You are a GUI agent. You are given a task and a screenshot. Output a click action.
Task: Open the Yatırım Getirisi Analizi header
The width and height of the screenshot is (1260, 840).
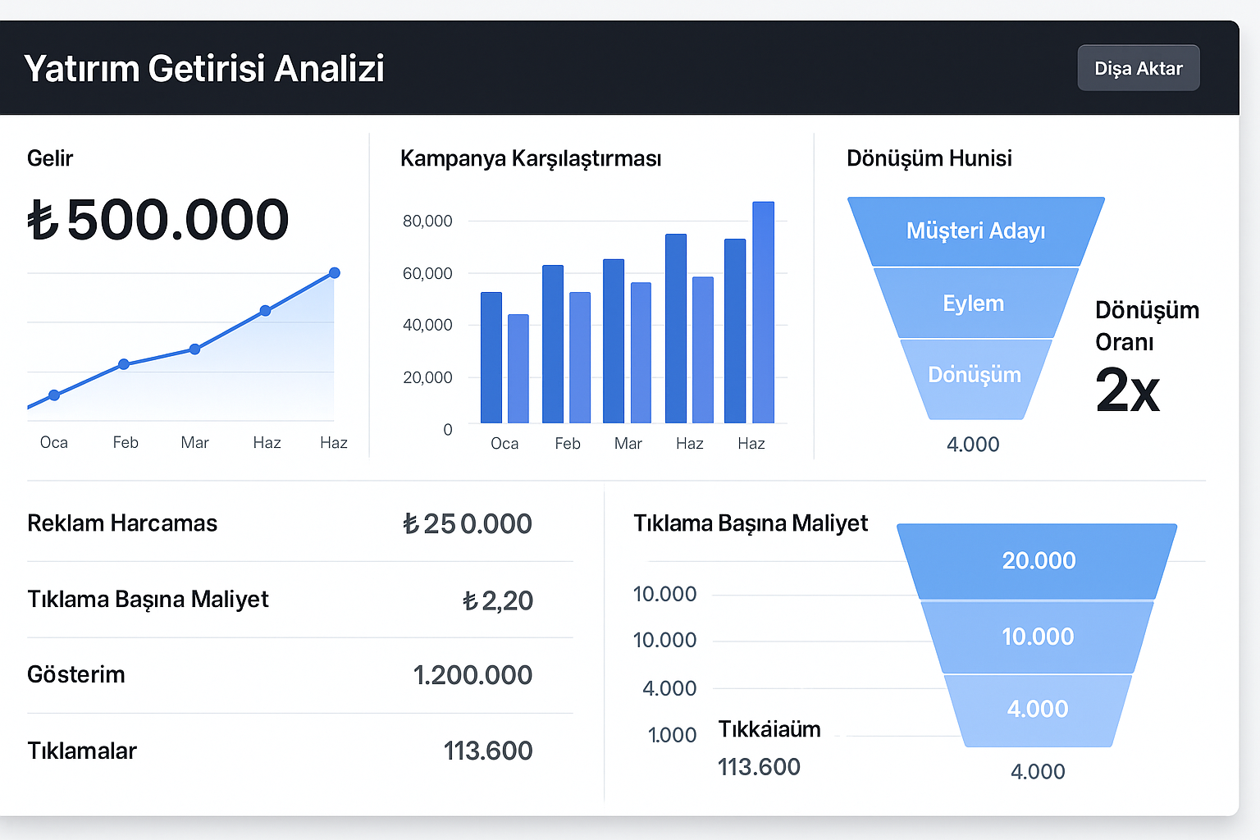[x=204, y=68]
